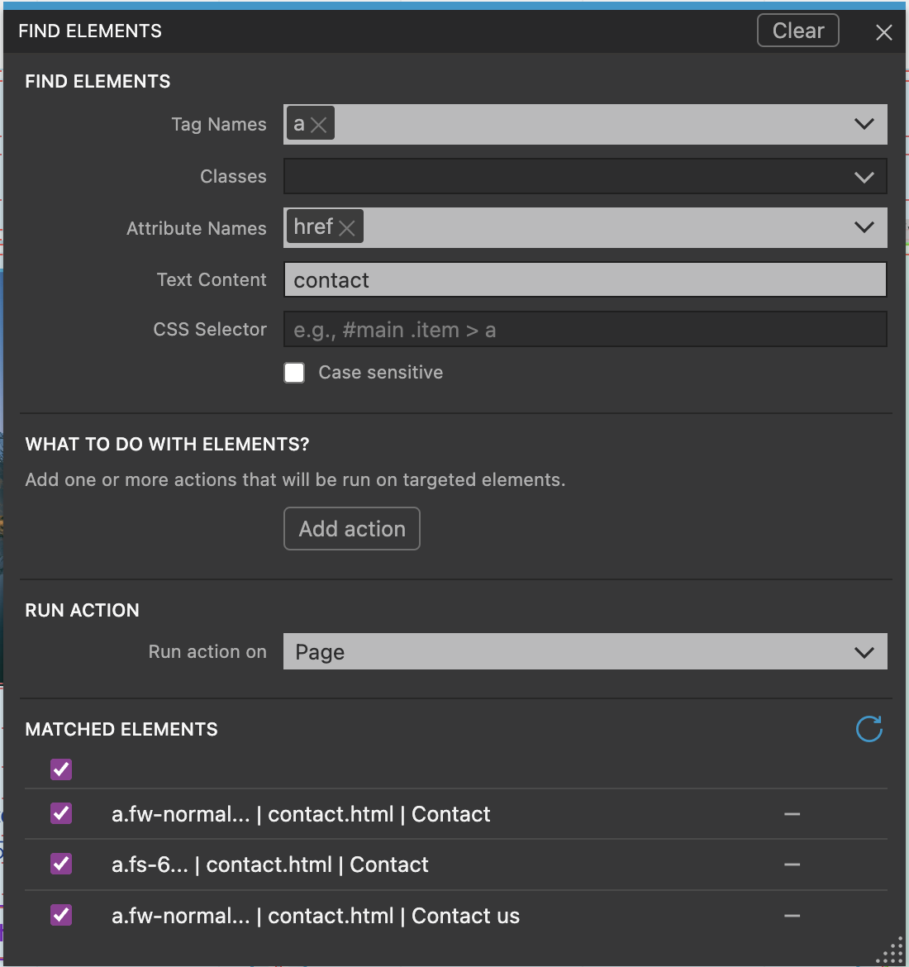
Task: Click the Clear button
Action: pos(797,31)
